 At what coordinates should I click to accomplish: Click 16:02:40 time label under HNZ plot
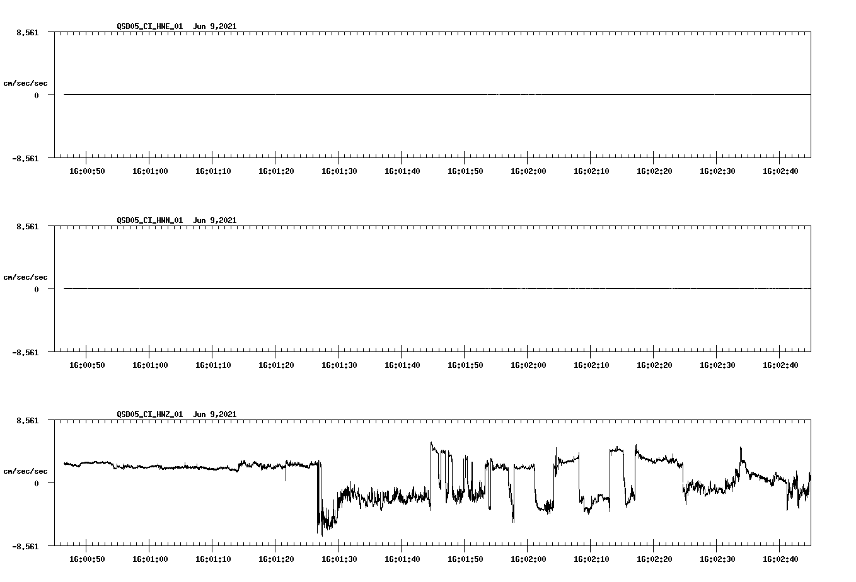[x=780, y=559]
